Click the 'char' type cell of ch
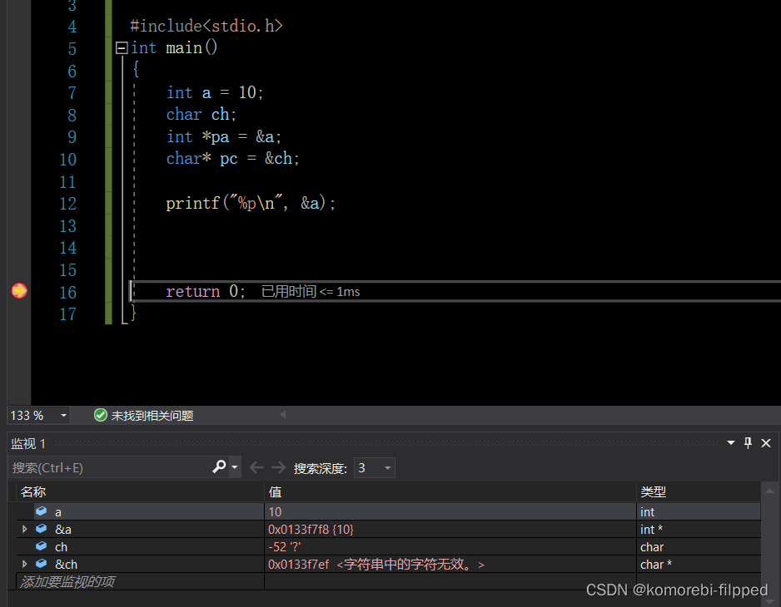781x607 pixels. point(652,547)
